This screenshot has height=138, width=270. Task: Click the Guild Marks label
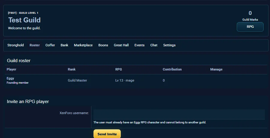click(x=250, y=20)
